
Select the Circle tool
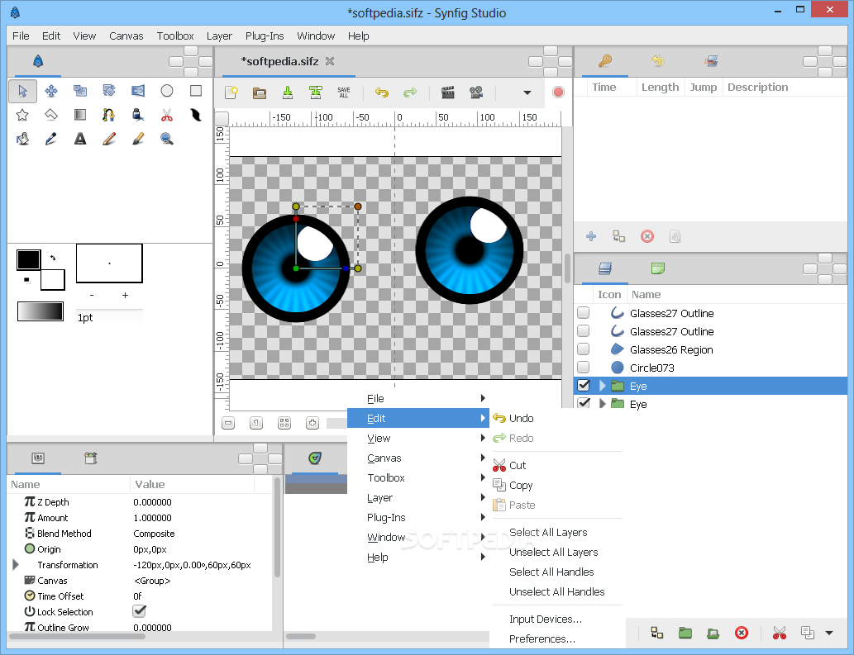pos(167,91)
